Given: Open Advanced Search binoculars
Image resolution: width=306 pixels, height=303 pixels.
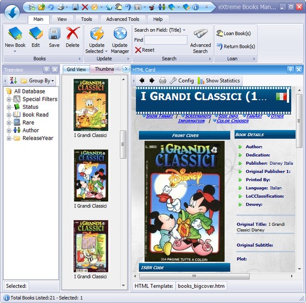Looking at the screenshot, I should tap(201, 40).
